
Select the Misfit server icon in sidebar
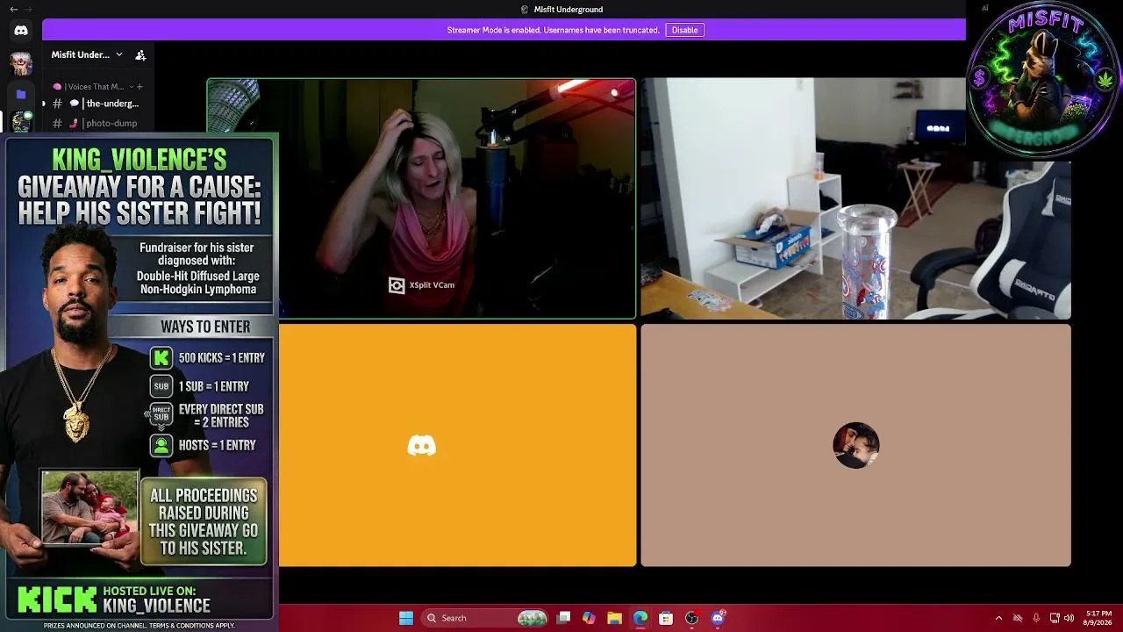point(21,121)
